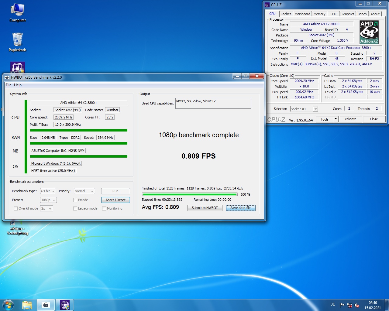Click the DE language indicator
This screenshot has height=311, width=389.
click(332, 304)
